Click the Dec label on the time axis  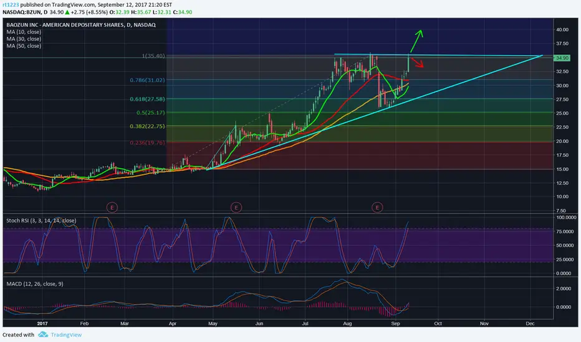point(530,323)
